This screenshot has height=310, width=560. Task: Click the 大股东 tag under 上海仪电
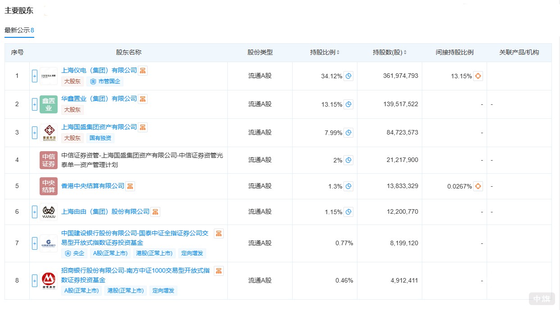[x=72, y=81]
